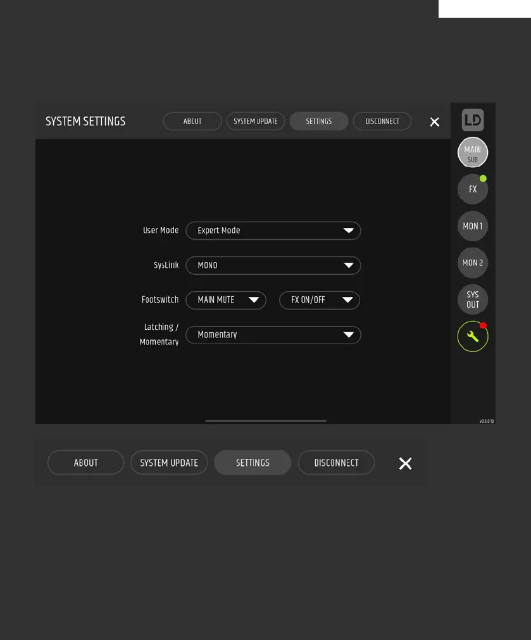
Task: Click the enlarged DISCONNECT button
Action: [336, 463]
